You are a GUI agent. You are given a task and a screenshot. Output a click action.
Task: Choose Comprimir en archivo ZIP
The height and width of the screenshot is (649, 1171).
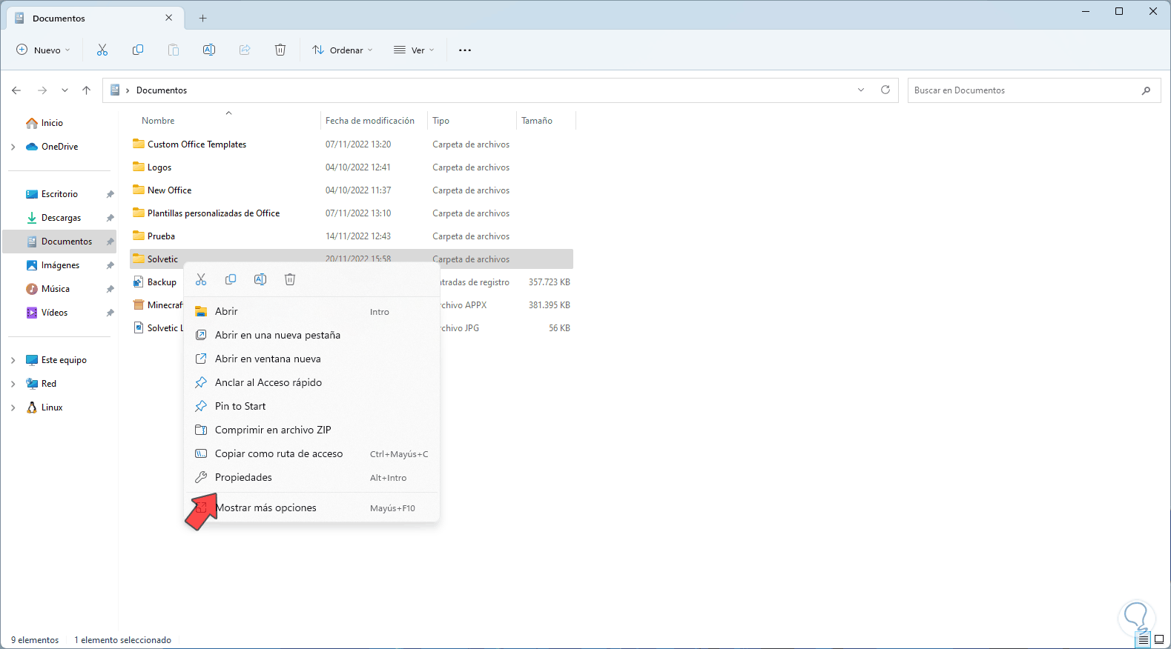coord(311,430)
